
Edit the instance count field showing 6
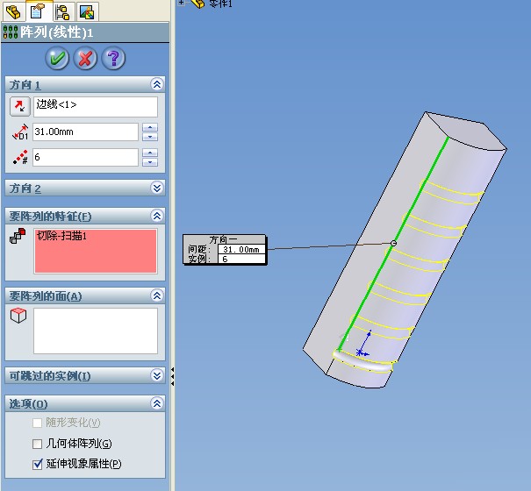[85, 157]
